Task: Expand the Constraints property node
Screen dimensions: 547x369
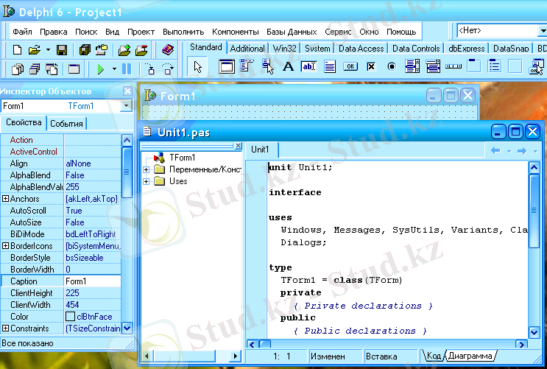Action: [x=5, y=328]
